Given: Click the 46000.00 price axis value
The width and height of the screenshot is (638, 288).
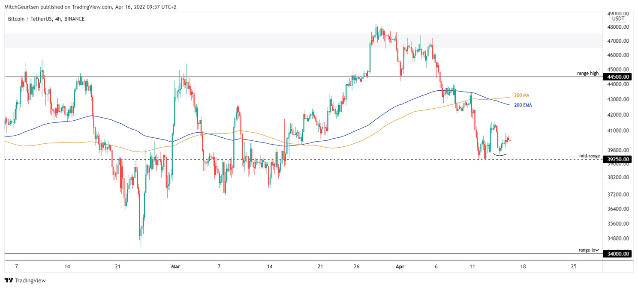Looking at the screenshot, I should 618,55.
